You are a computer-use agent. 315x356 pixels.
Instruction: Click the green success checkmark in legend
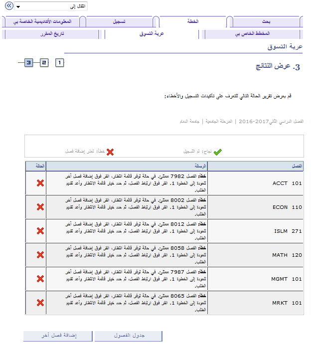pyautogui.click(x=218, y=152)
